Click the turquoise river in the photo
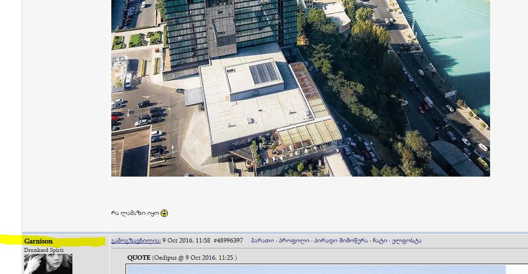The width and height of the screenshot is (528, 274). (455, 44)
